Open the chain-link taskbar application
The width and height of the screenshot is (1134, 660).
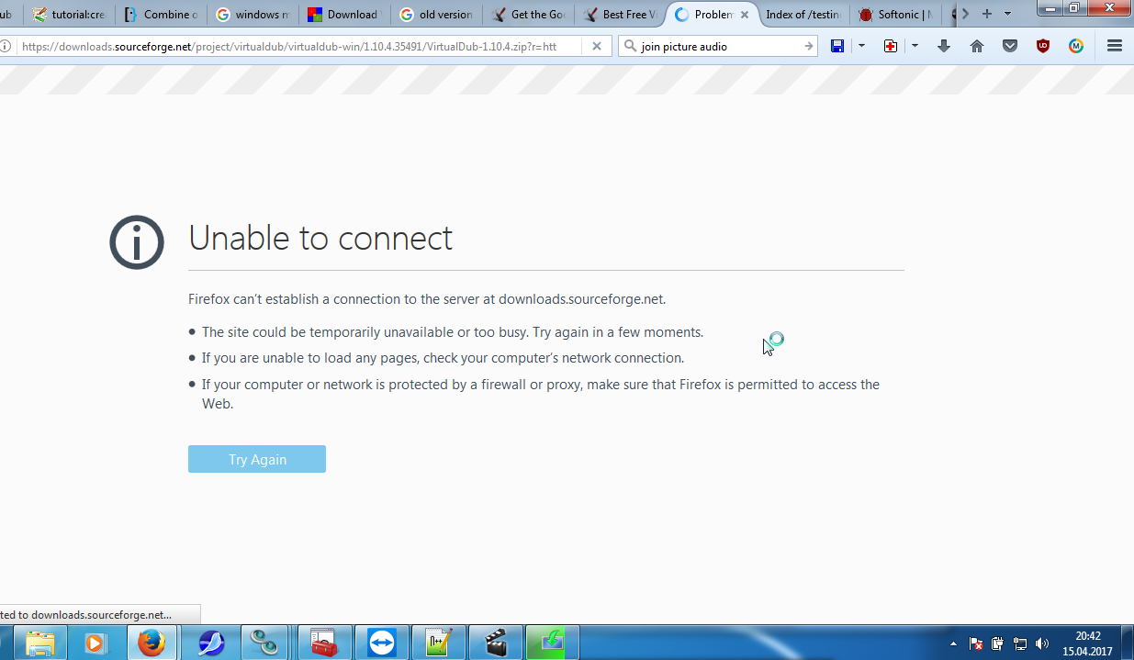[x=267, y=643]
